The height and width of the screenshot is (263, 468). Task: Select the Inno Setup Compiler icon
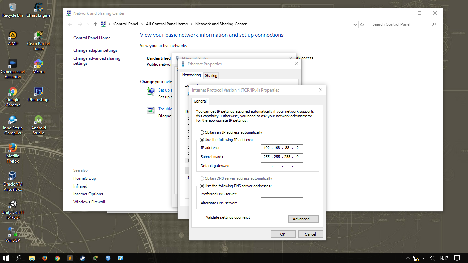[x=13, y=125]
